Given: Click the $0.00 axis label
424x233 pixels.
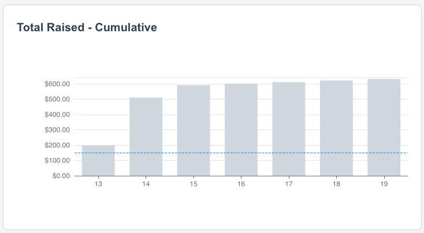Looking at the screenshot, I should click(61, 176).
